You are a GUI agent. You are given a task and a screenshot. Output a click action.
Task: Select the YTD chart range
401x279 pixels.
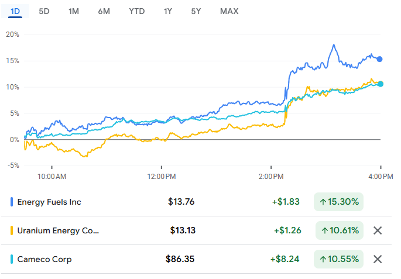[x=136, y=11]
